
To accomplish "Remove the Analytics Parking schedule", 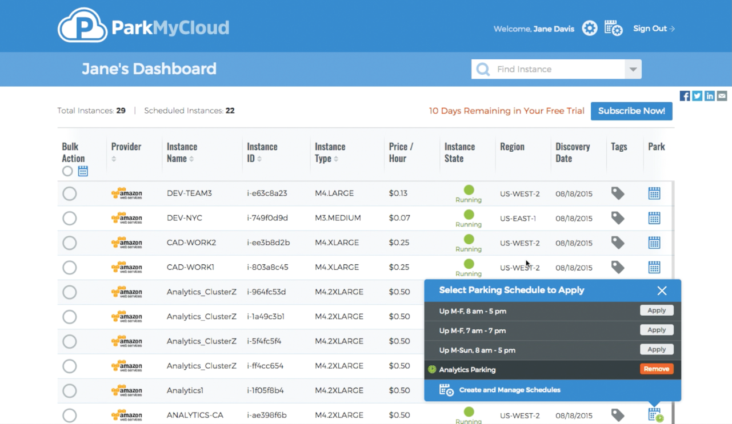I will [657, 369].
